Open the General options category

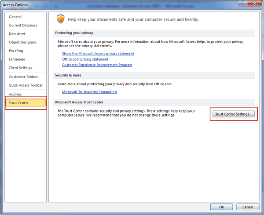tap(15, 17)
